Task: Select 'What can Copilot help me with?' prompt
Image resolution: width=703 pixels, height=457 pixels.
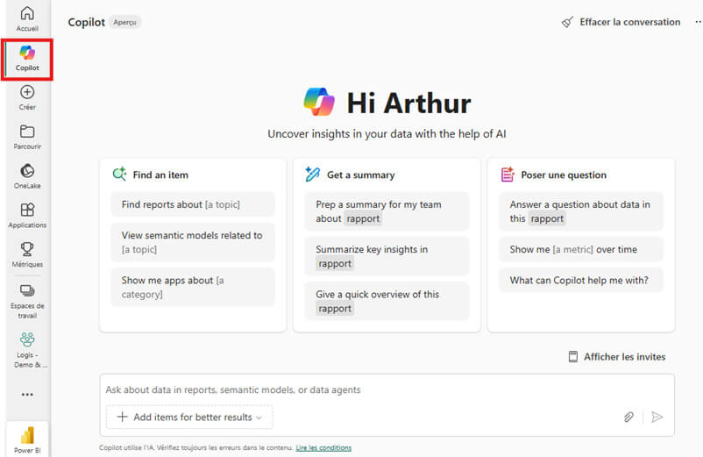Action: tap(580, 280)
